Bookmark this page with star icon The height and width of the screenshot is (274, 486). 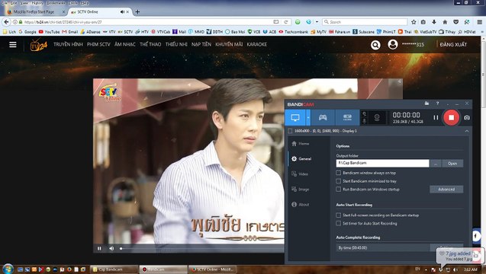(414, 22)
